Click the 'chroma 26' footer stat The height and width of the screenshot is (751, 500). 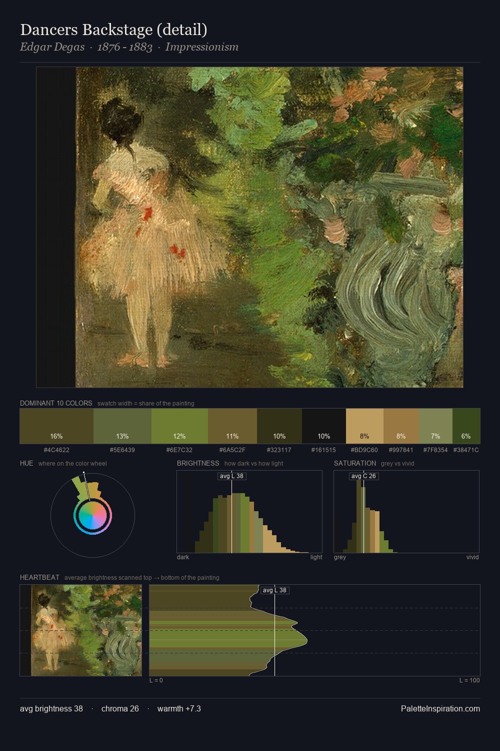(120, 708)
